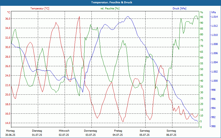Click the '°C' unit label on temperature axis
The image size is (221, 138).
(x=9, y=12)
